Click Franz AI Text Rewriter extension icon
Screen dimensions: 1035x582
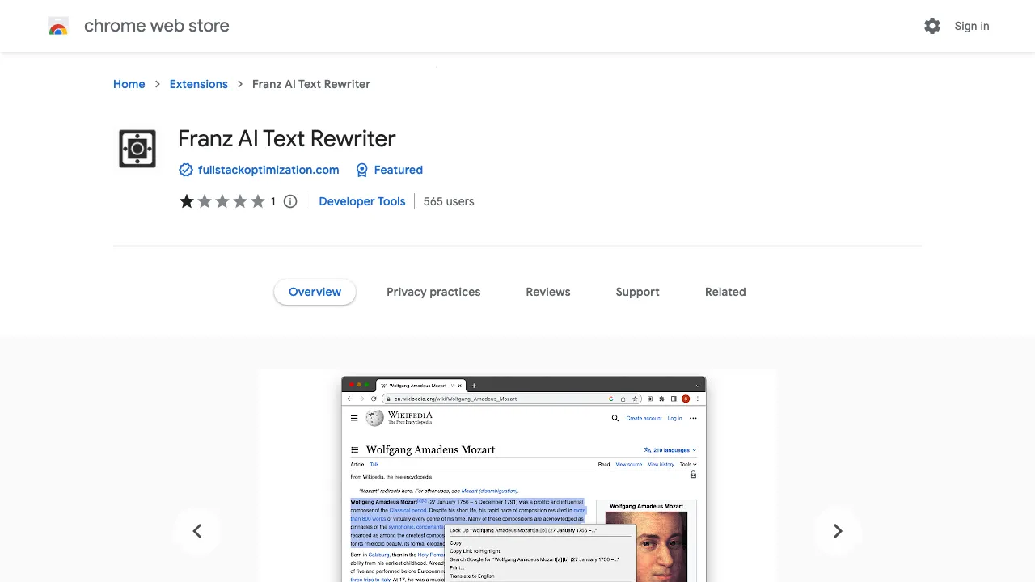[137, 149]
